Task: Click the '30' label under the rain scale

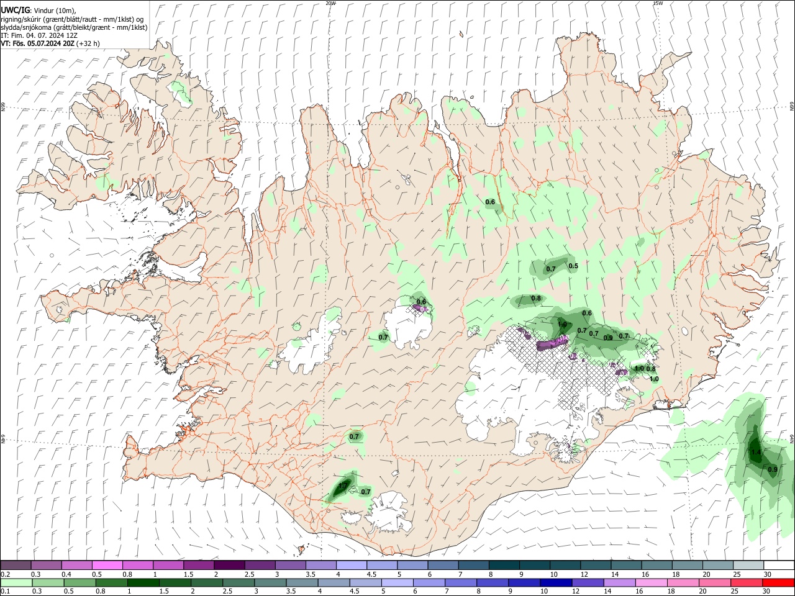Action: 767,591
